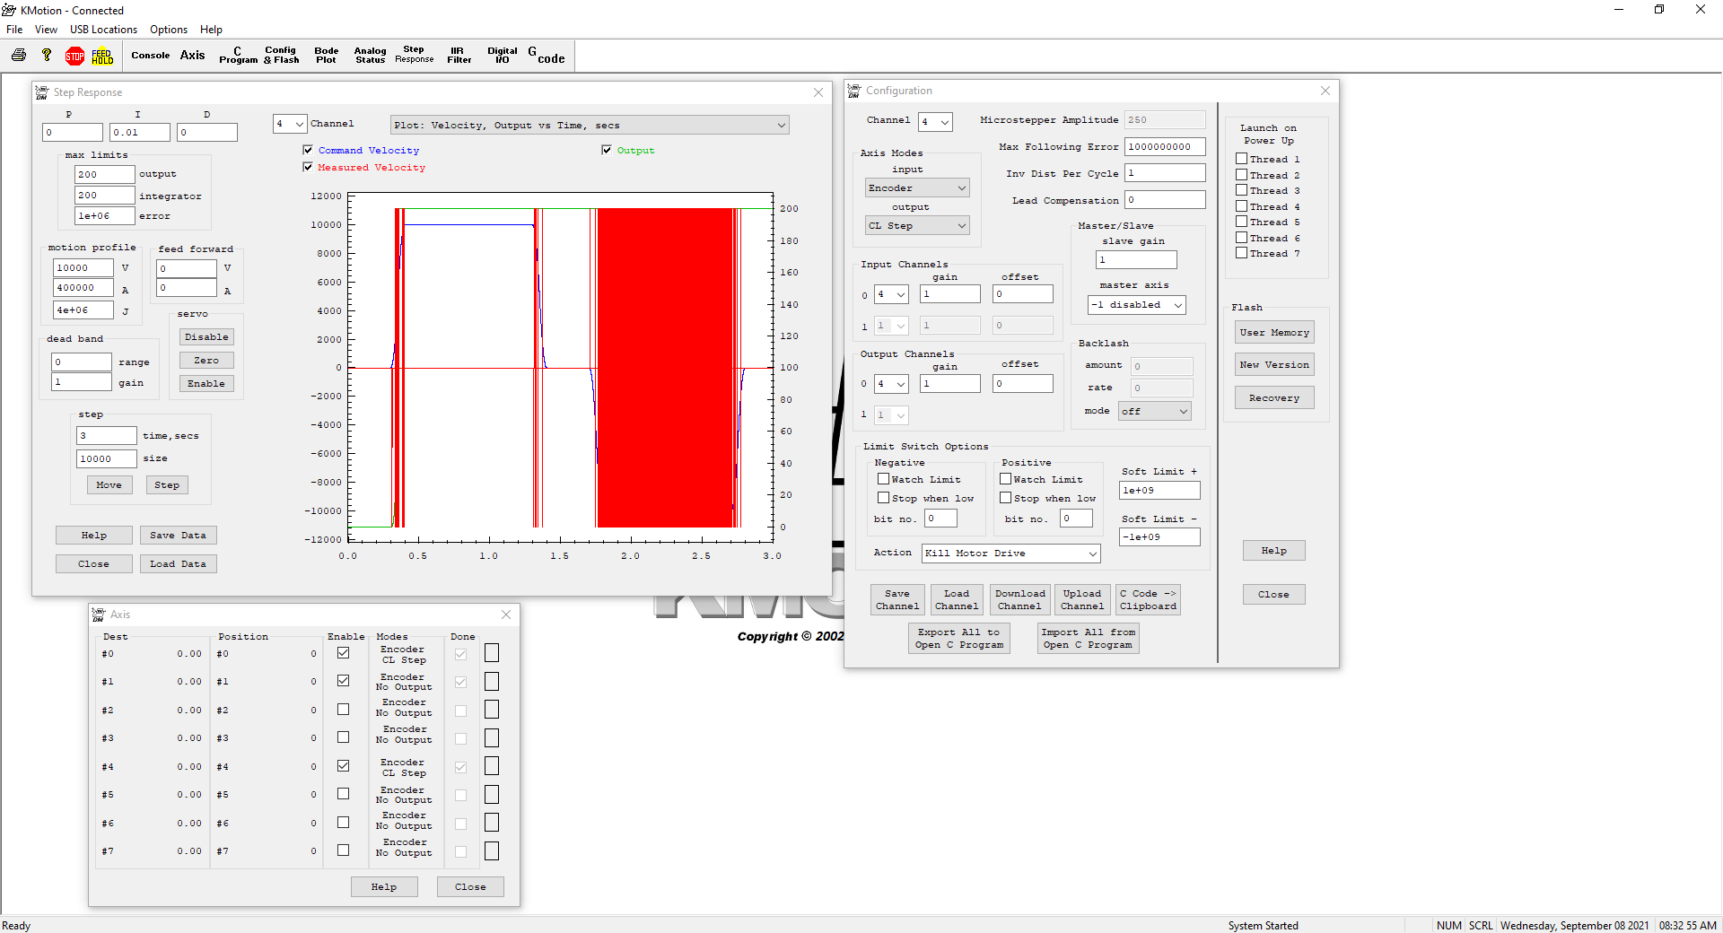Open the C Program toolbar screen
Viewport: 1723px width, 933px height.
tap(238, 56)
